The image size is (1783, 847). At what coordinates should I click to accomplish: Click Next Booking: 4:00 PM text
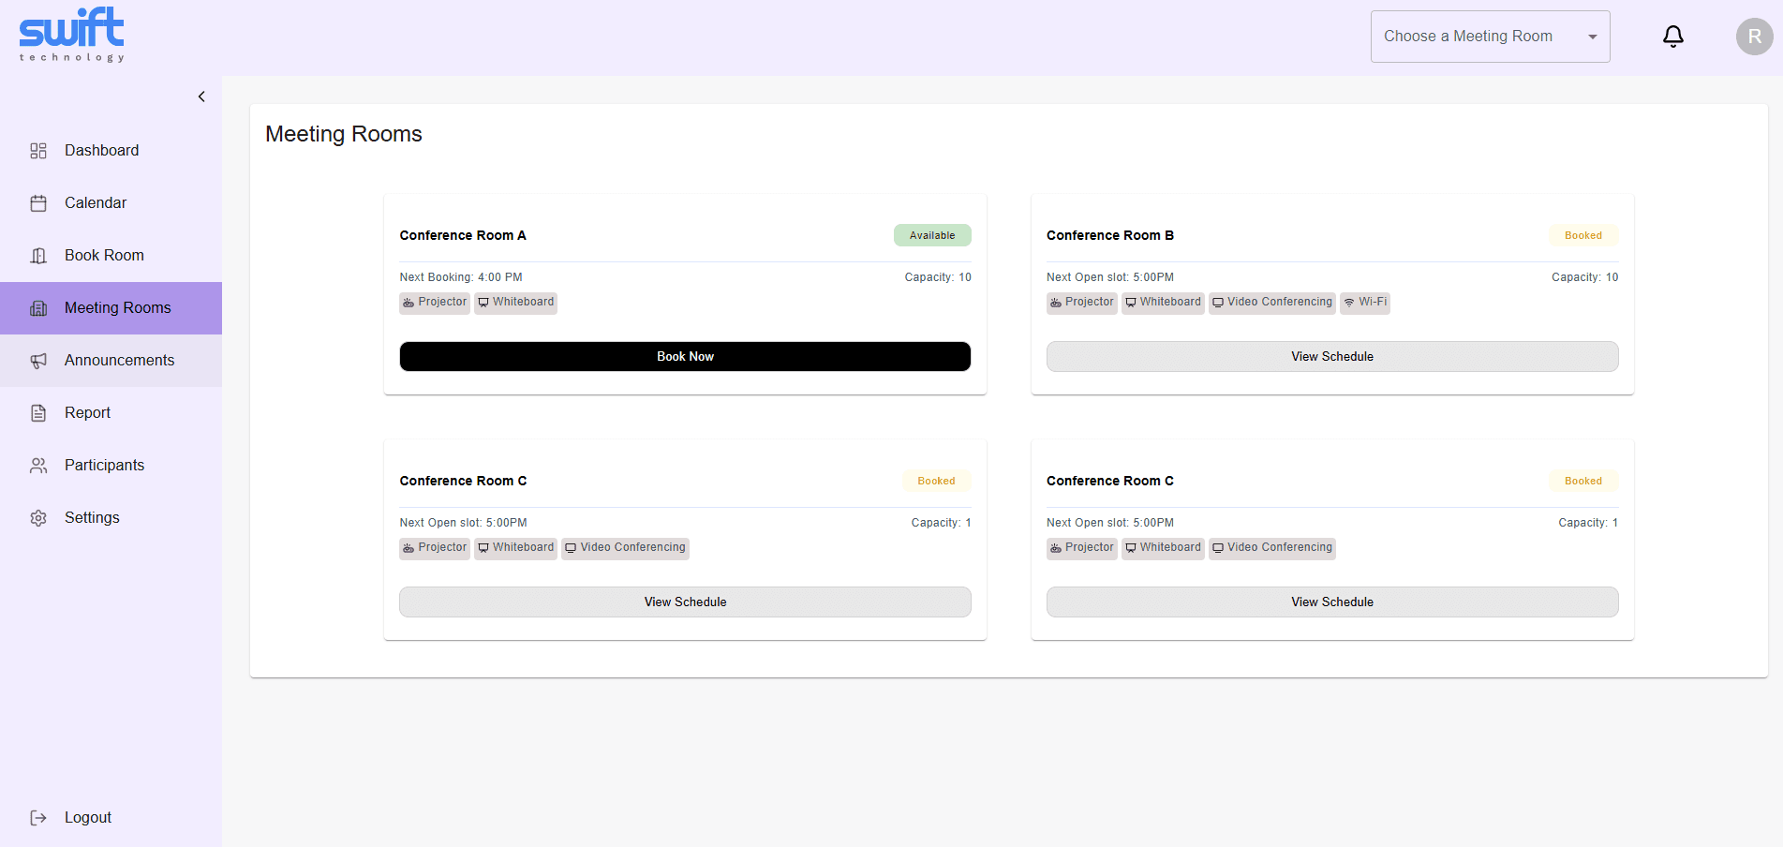pos(461,277)
